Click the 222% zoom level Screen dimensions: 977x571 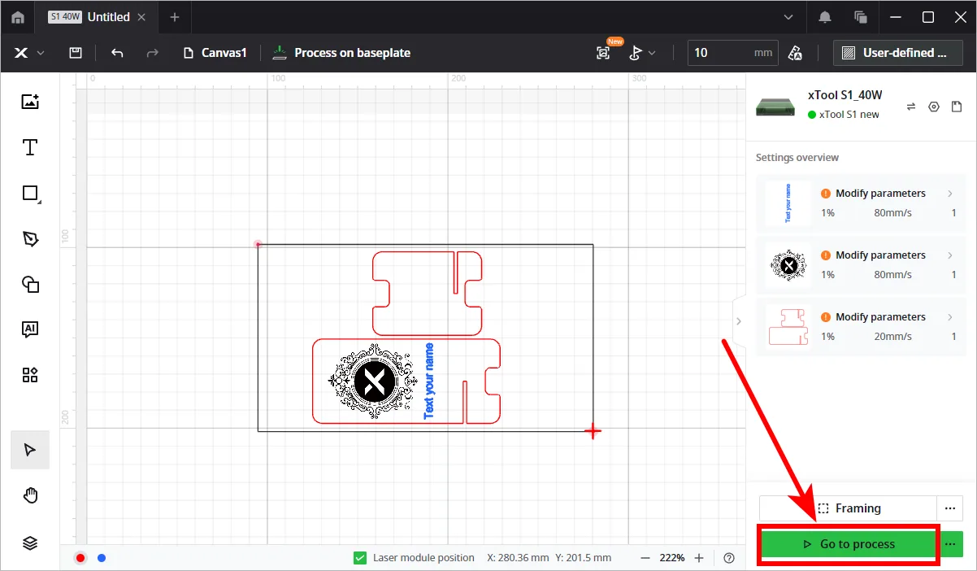click(x=672, y=558)
